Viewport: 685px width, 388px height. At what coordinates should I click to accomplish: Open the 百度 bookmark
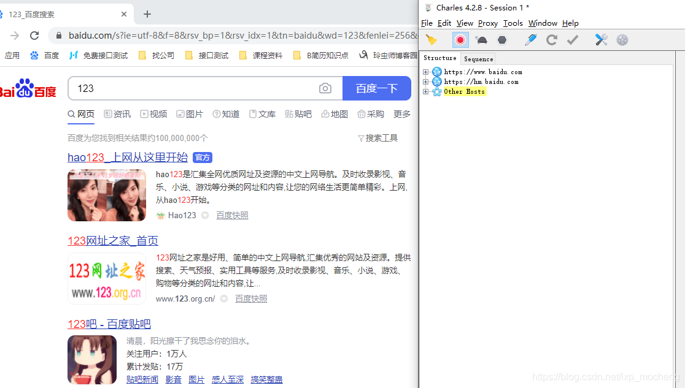point(45,55)
